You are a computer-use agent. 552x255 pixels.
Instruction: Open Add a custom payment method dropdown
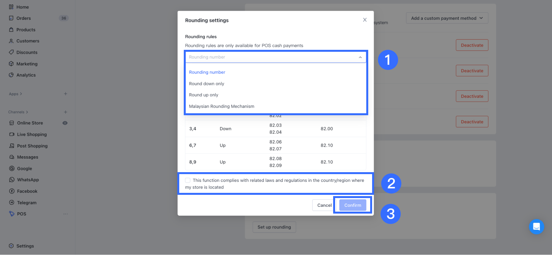click(447, 18)
